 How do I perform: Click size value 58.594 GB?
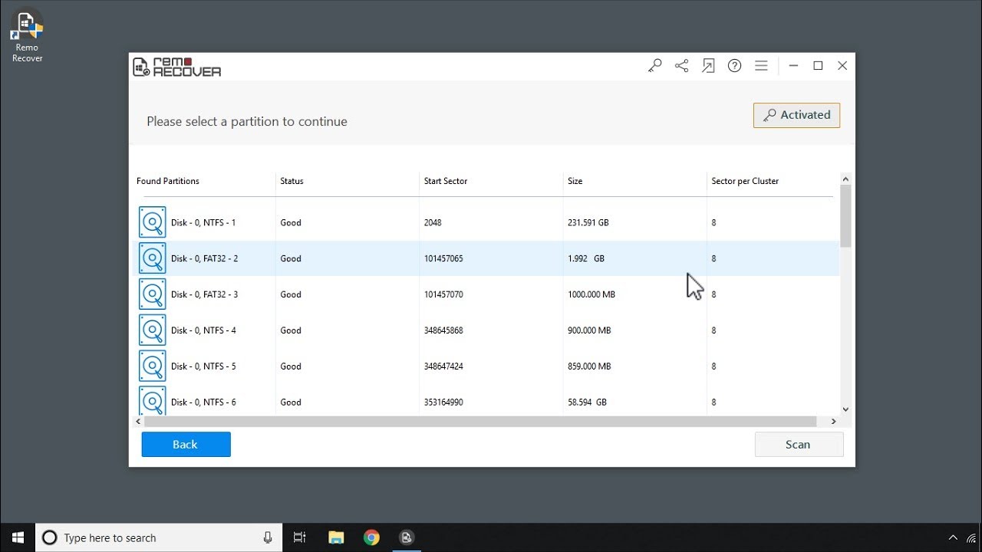pyautogui.click(x=587, y=402)
